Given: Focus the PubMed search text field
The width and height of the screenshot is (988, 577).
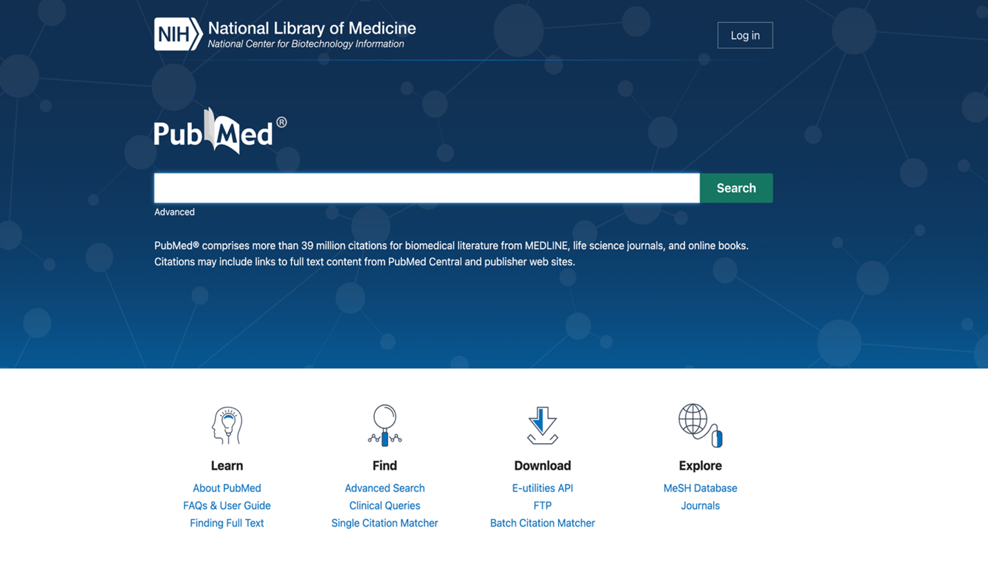Looking at the screenshot, I should 426,188.
